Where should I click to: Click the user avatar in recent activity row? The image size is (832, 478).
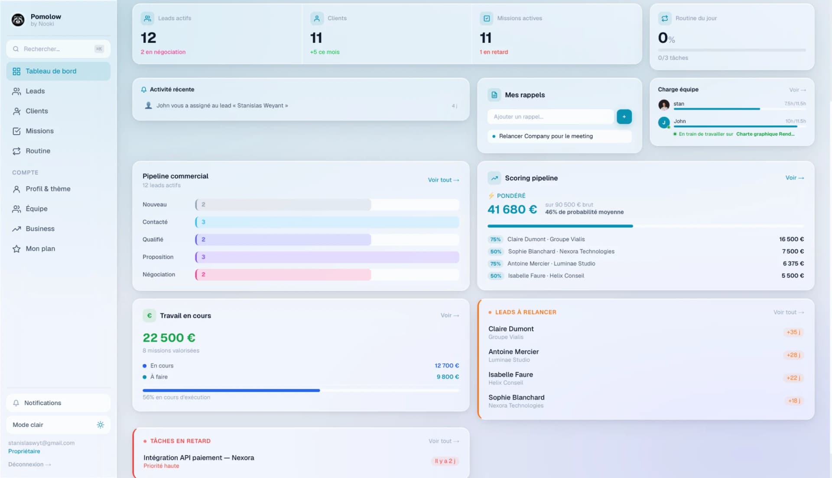[148, 105]
